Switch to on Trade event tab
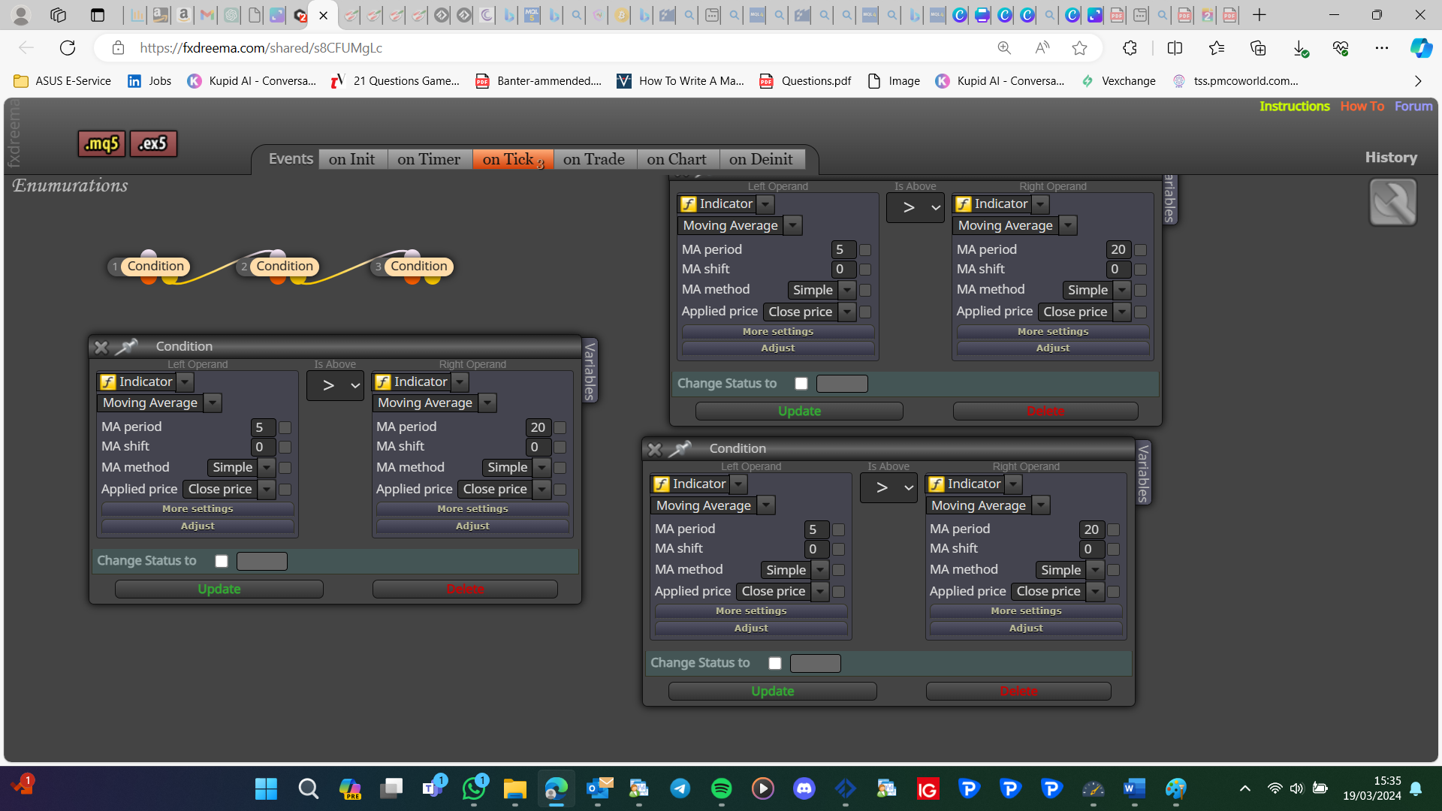 (594, 159)
